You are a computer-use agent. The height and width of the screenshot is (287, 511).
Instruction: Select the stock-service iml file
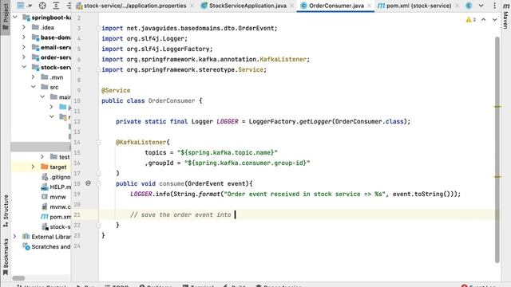point(56,226)
